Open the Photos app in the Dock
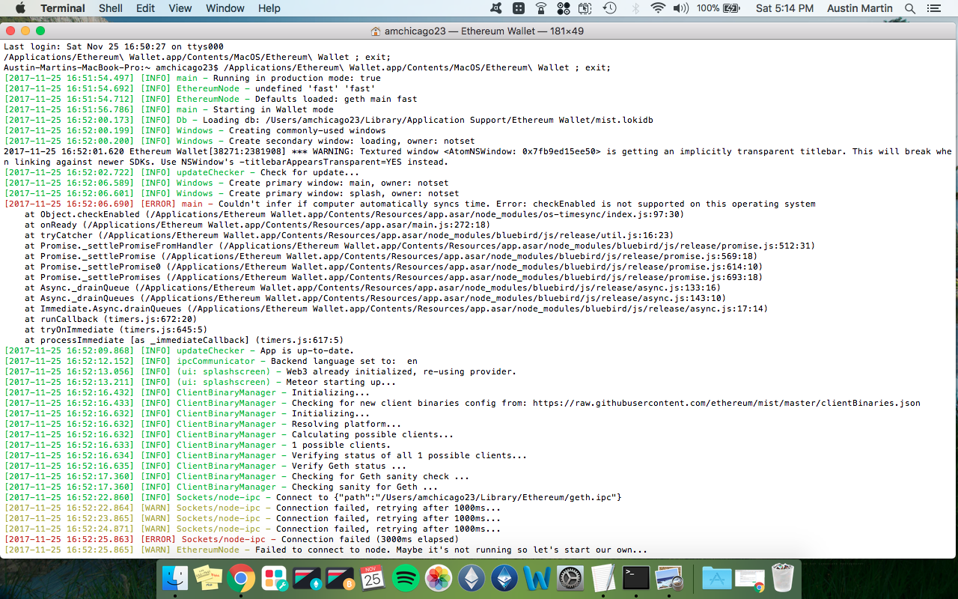 (x=439, y=578)
